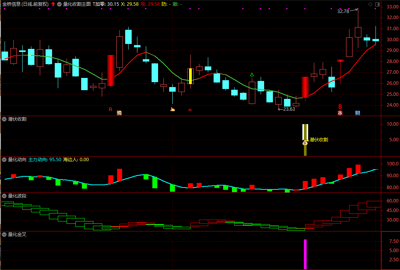Toggle the side panel layout icon
This screenshot has width=400, height=270.
[377, 4]
